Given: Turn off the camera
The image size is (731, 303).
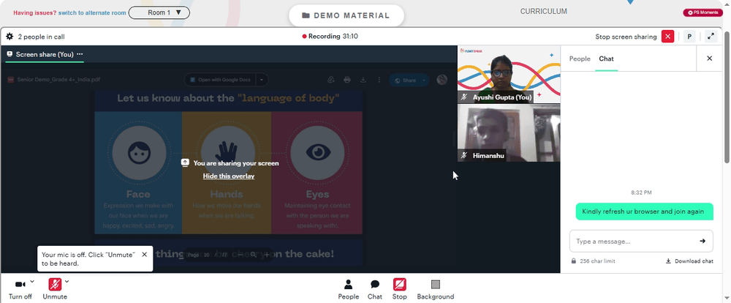Looking at the screenshot, I should pyautogui.click(x=20, y=284).
